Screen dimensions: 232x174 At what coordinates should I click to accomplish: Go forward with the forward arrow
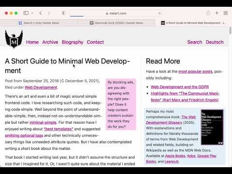pyautogui.click(x=49, y=13)
